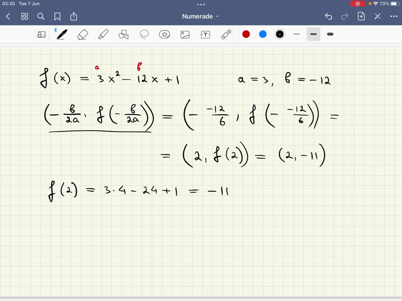Select the Image insert tool
402x301 pixels.
click(185, 34)
